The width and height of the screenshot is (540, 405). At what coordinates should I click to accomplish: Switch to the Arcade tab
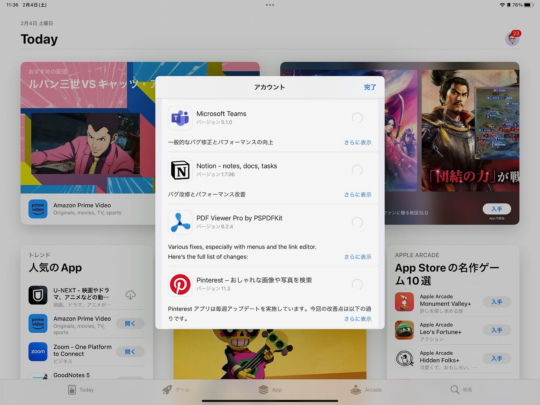click(x=366, y=390)
